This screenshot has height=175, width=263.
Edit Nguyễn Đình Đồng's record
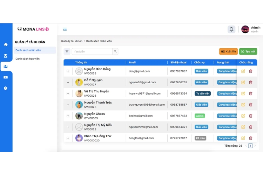point(243,71)
